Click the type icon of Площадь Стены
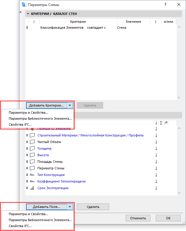 click(32, 162)
